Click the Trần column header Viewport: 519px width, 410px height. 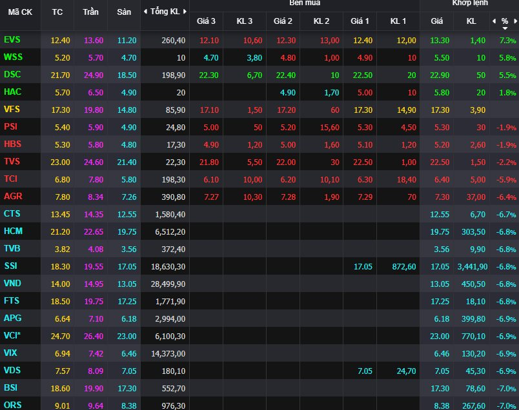click(91, 12)
